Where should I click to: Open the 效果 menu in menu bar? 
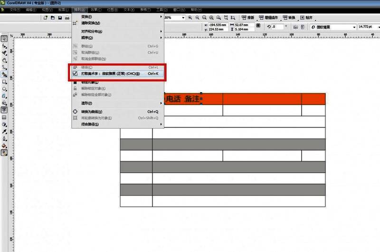tap(95, 10)
